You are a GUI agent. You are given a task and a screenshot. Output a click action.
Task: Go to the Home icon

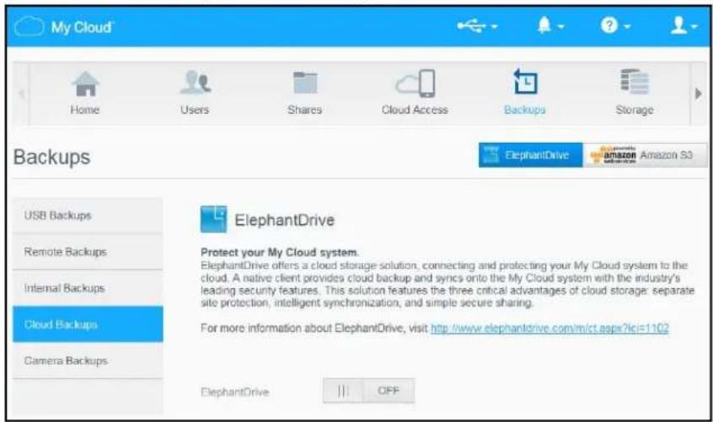coord(85,83)
